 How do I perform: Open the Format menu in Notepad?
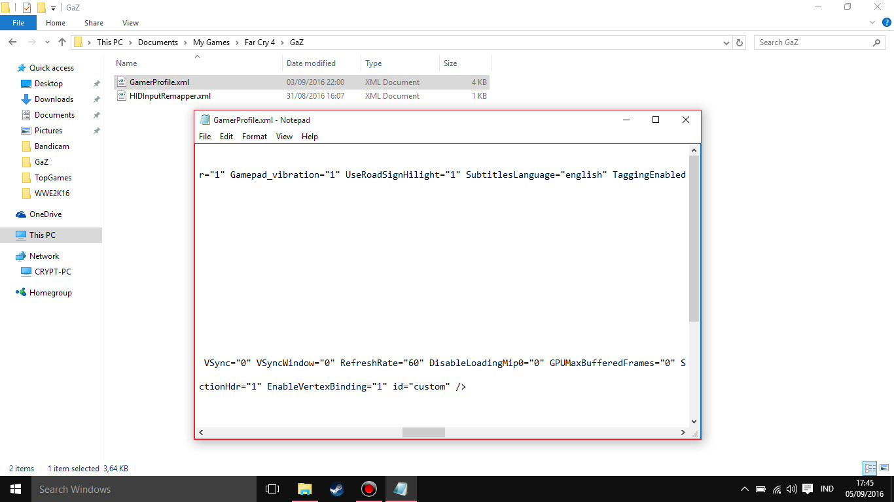[254, 137]
